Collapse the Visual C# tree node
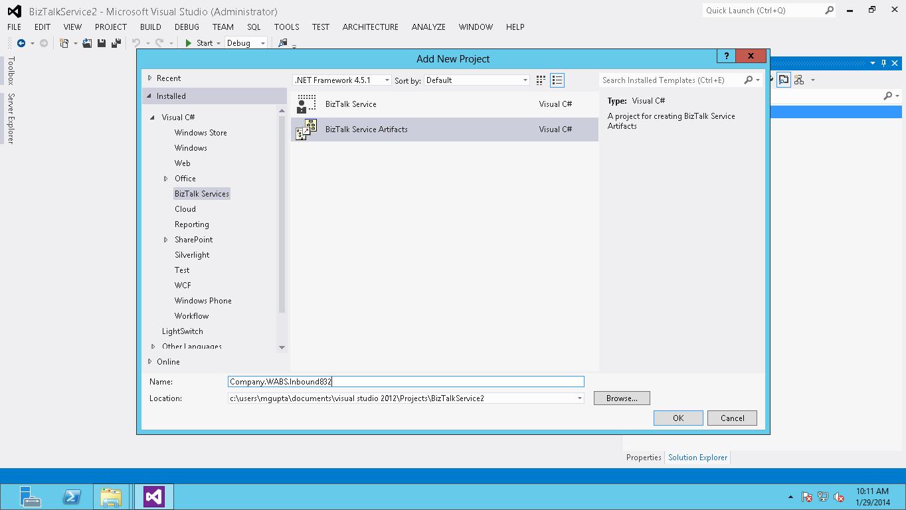This screenshot has height=510, width=906. coord(153,118)
